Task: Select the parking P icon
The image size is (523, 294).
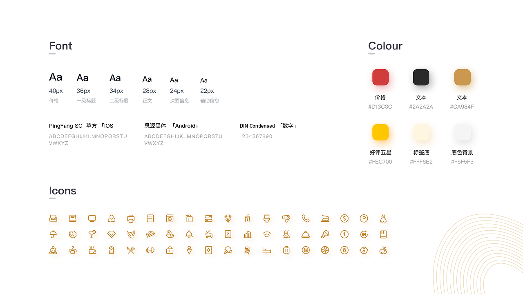Action: point(364,218)
